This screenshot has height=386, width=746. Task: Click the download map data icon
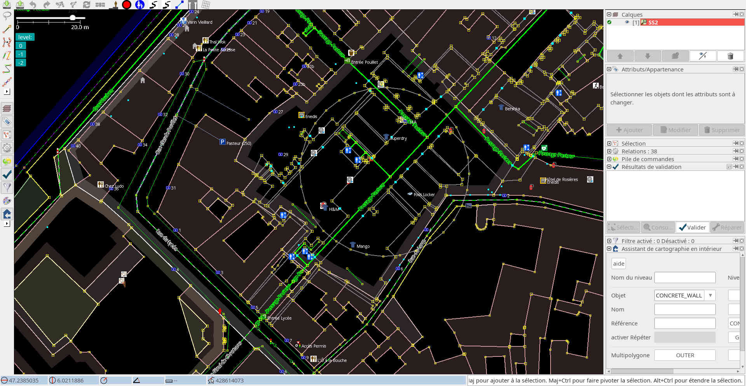click(x=7, y=4)
